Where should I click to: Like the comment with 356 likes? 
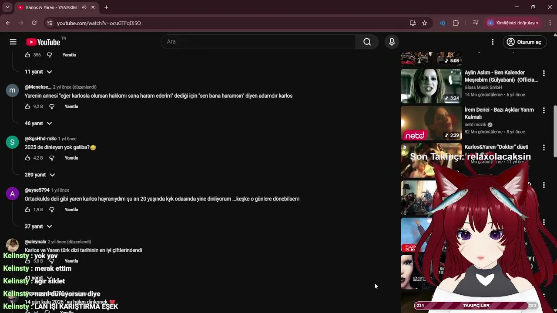point(27,55)
